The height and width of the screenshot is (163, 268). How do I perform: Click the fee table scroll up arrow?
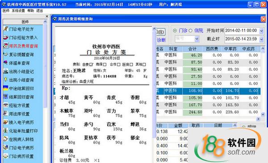pyautogui.click(x=263, y=49)
